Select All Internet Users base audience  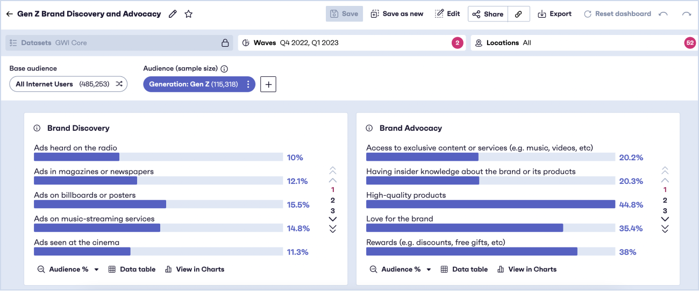(x=68, y=84)
